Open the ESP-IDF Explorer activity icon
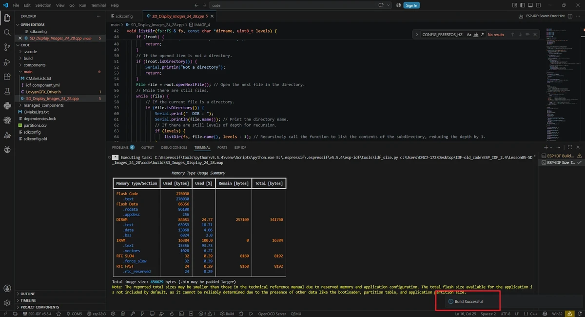 pyautogui.click(x=7, y=120)
